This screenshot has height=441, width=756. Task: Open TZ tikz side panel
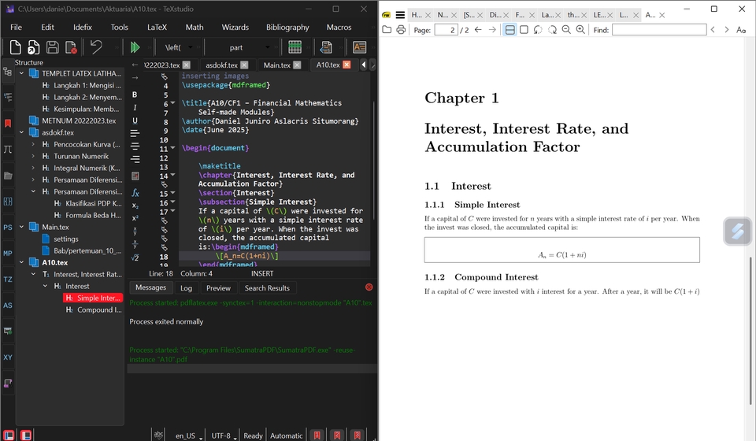point(8,279)
